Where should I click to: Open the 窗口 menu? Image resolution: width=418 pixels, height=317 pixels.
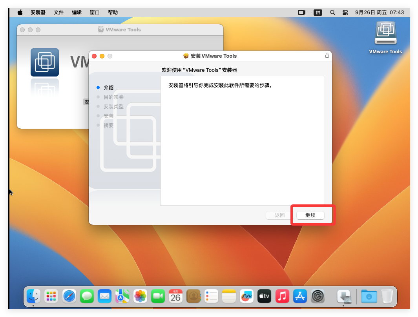(x=95, y=12)
